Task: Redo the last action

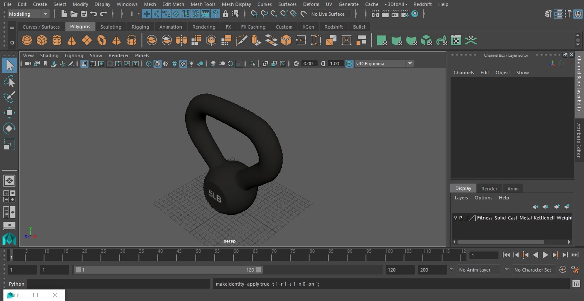Action: pos(103,14)
